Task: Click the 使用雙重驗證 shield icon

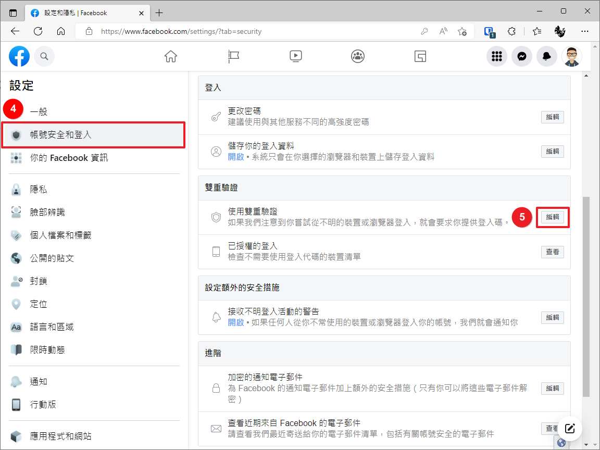Action: [x=216, y=217]
